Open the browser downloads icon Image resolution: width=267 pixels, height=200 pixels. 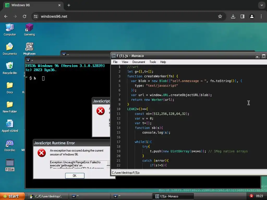233,16
